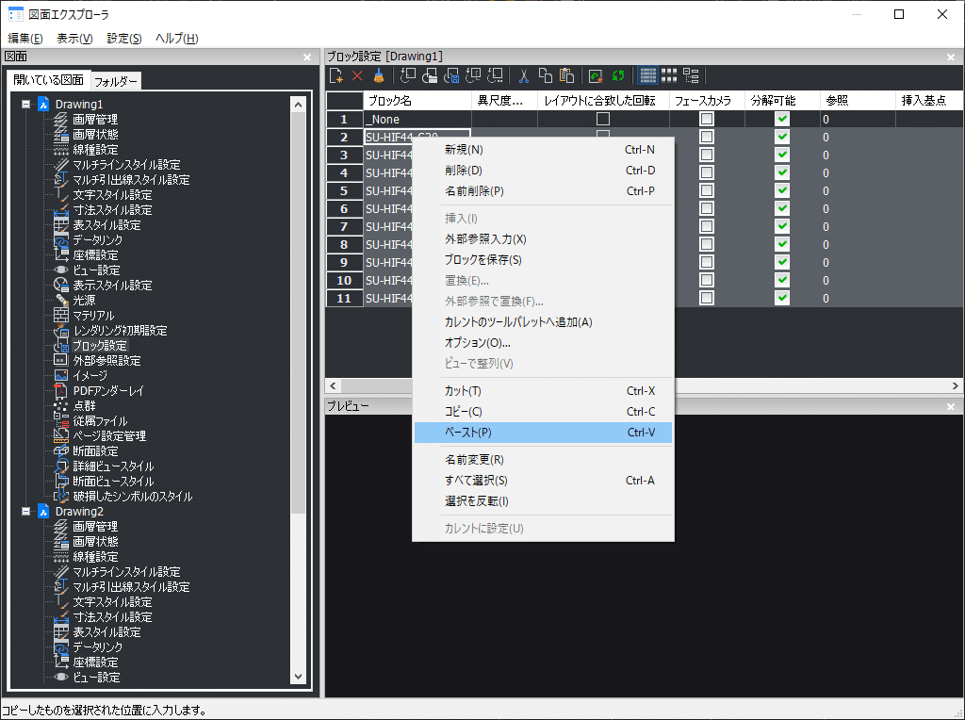Viewport: 965px width, 720px height.
Task: Open 光源 under Drawing1
Action: pos(84,301)
